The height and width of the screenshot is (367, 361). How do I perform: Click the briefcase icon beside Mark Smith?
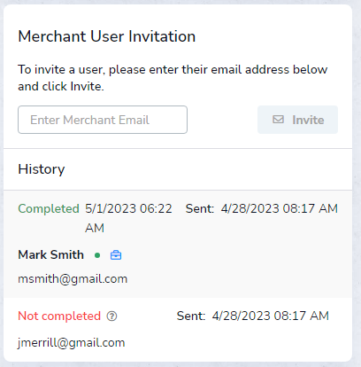[x=116, y=254]
